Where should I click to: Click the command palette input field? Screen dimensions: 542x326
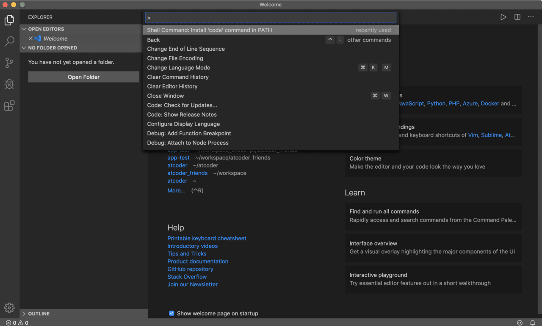(271, 17)
